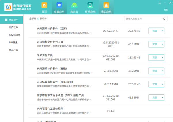Viewport: 173px width, 122px height.
Task: Click size 36.25MB
Action: pos(133,71)
